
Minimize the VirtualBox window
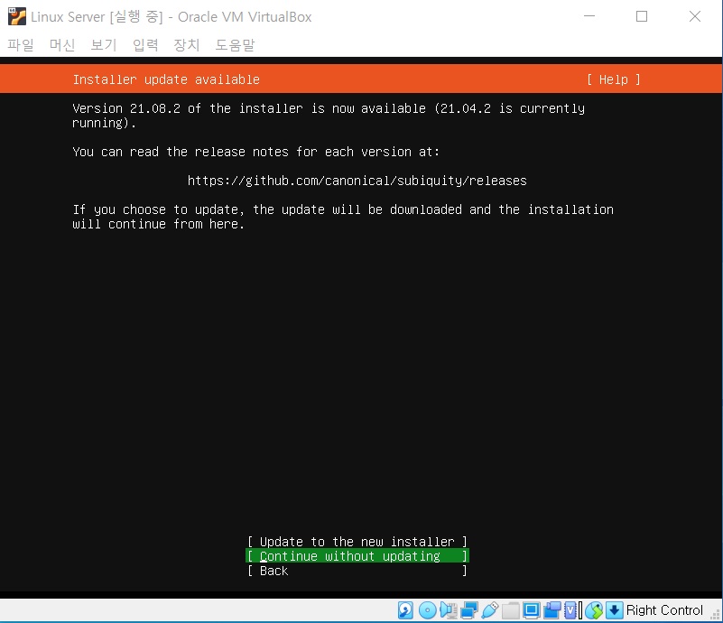(x=589, y=16)
